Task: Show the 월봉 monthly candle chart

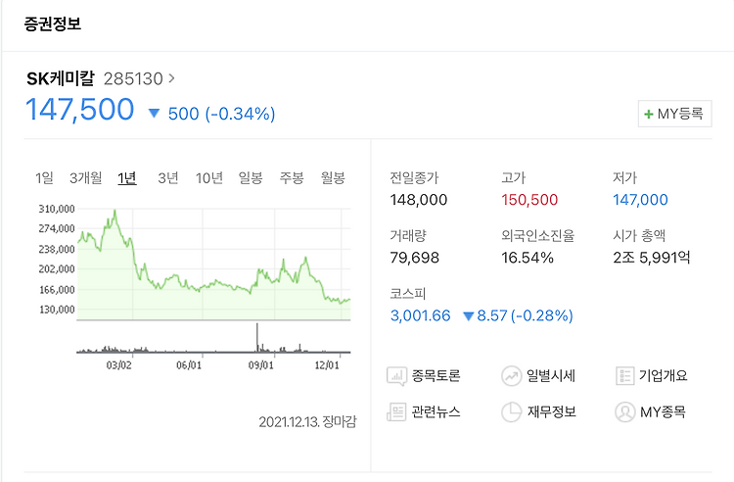Action: (333, 177)
